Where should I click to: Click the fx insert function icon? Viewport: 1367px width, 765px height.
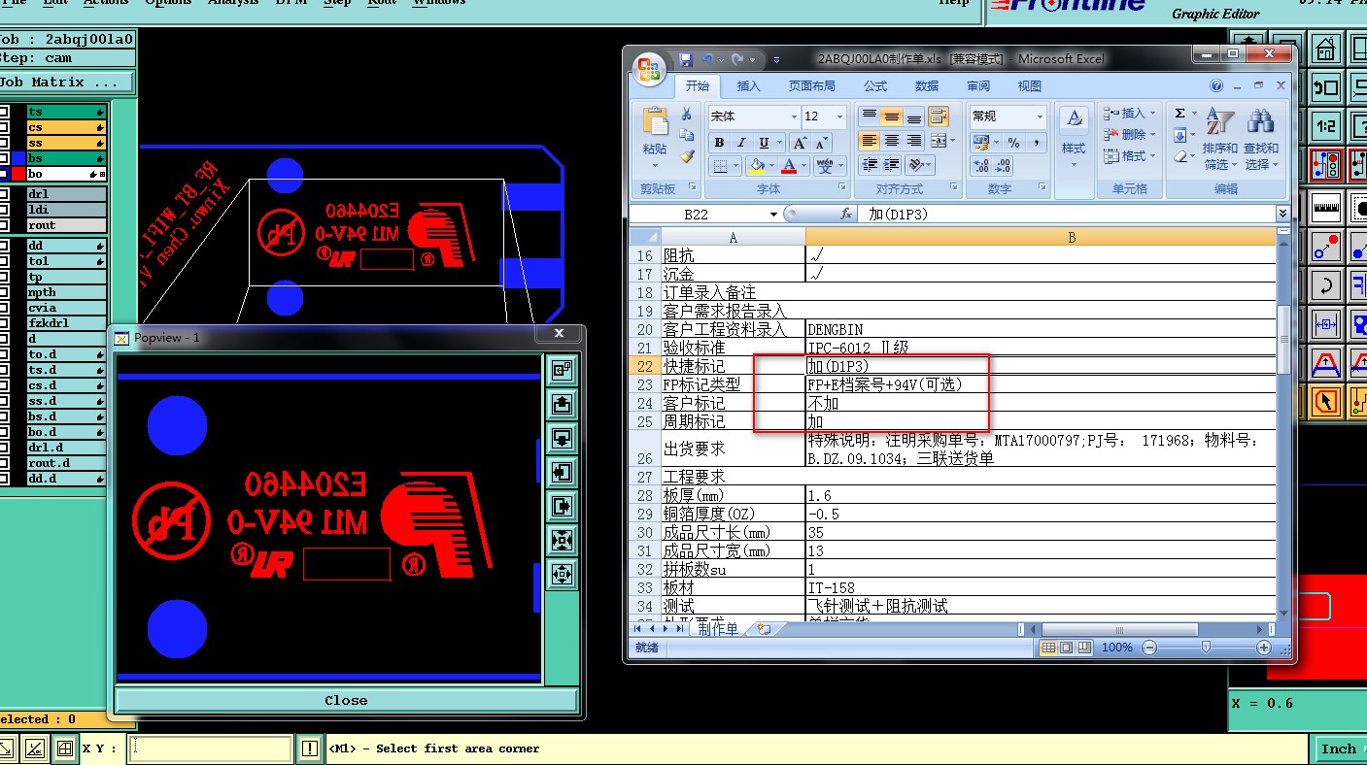pyautogui.click(x=846, y=214)
